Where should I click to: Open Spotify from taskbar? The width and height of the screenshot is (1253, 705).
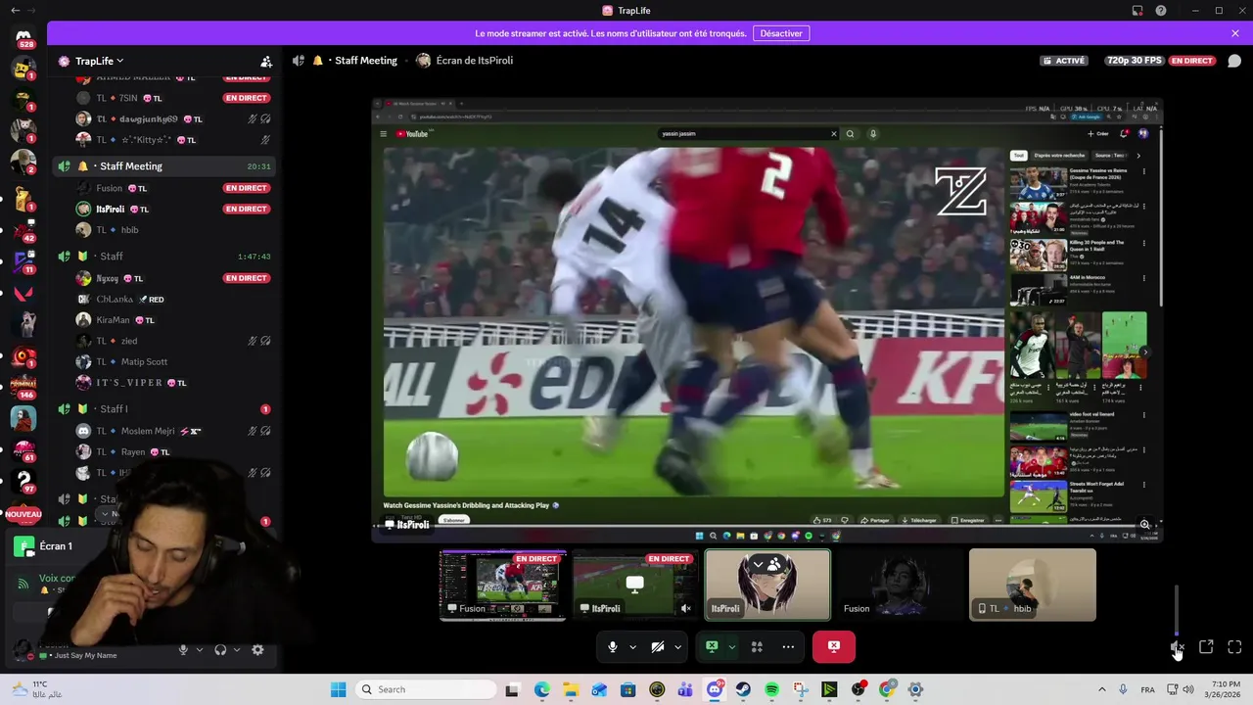[x=771, y=689]
